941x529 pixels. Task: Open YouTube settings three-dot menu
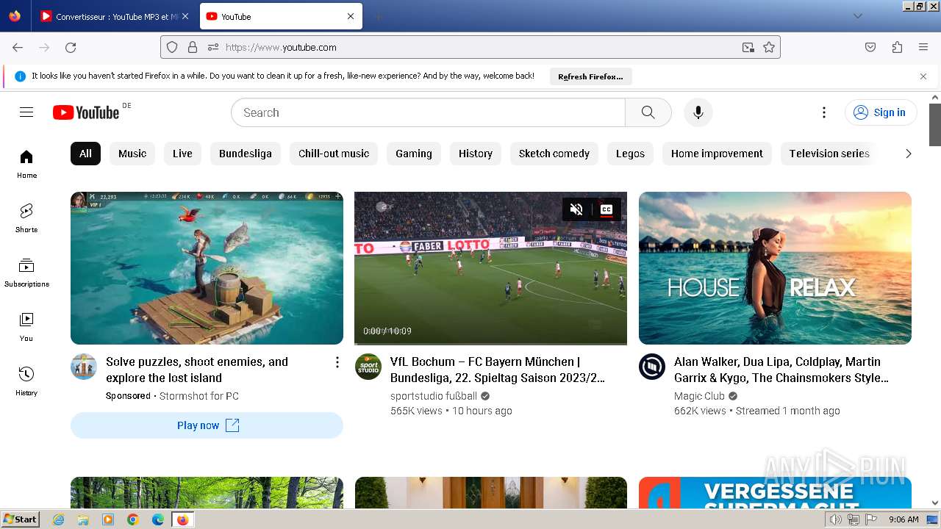[824, 112]
